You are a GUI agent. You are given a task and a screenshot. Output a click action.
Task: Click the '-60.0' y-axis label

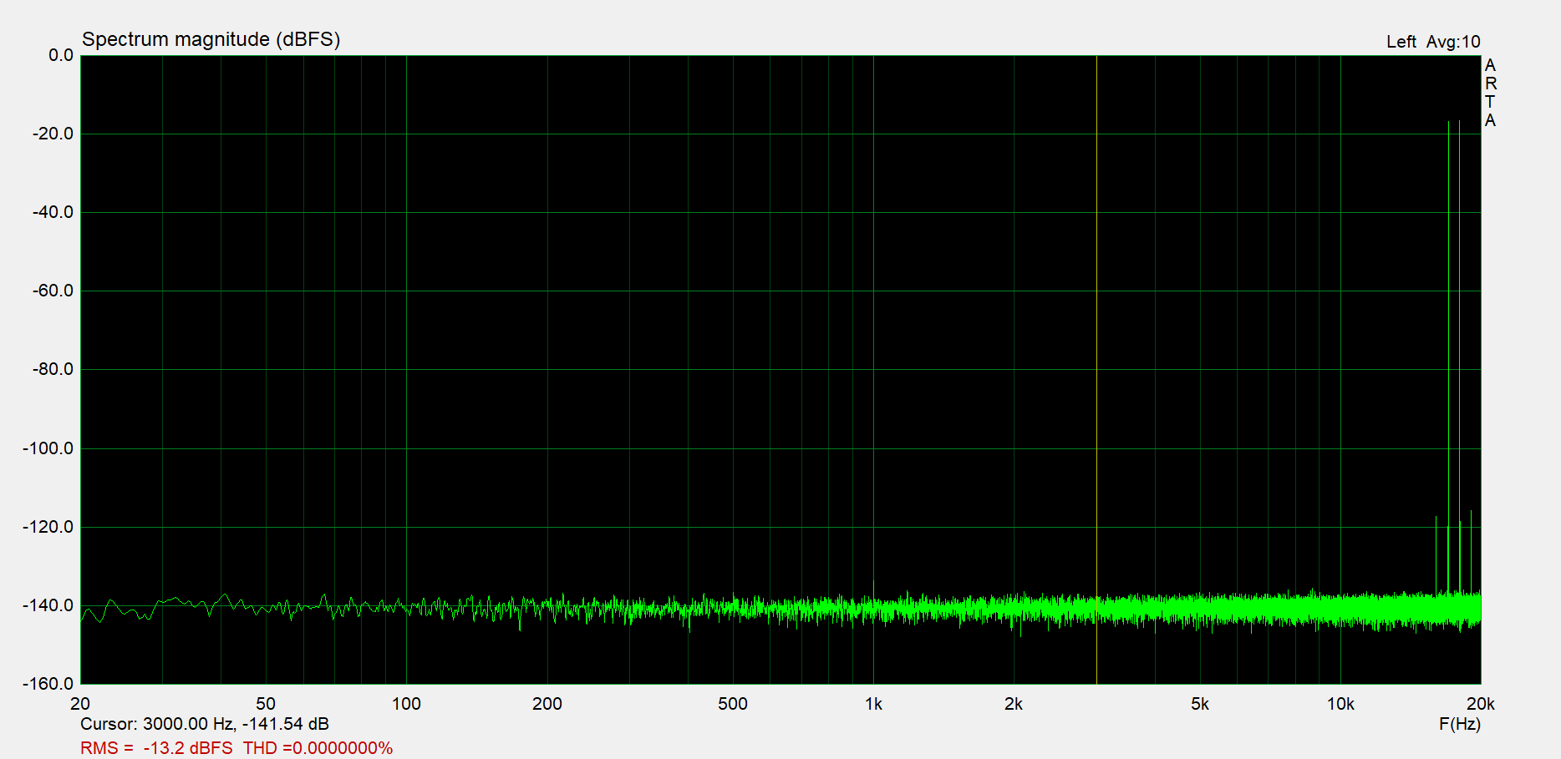53,291
